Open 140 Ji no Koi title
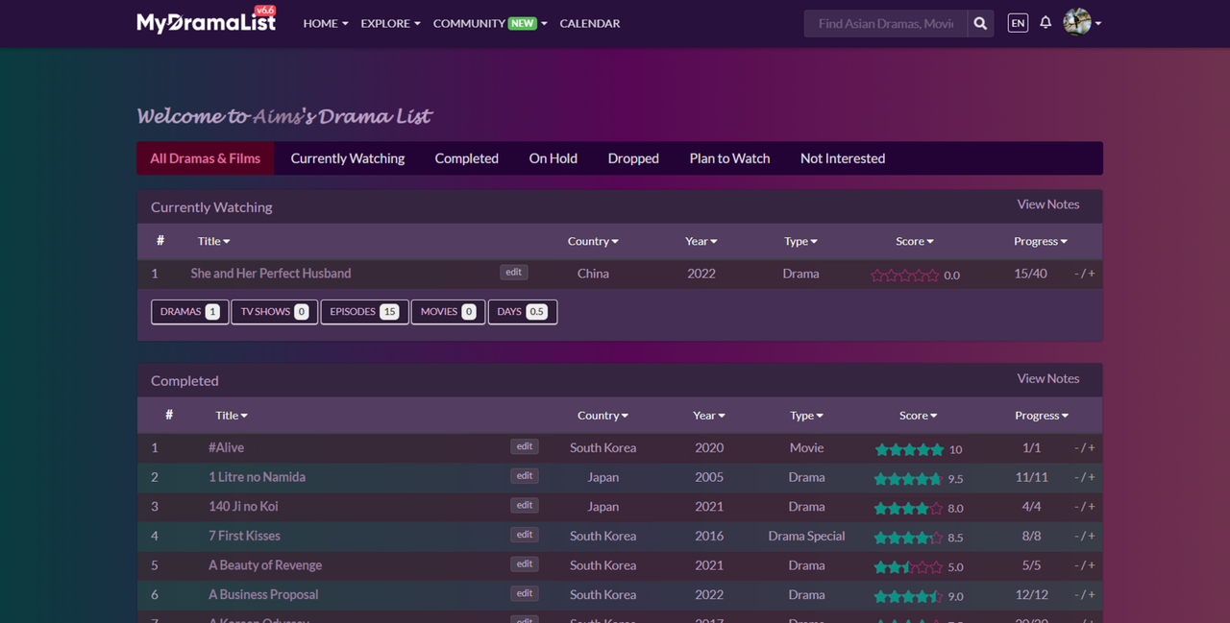This screenshot has height=623, width=1230. click(x=243, y=507)
